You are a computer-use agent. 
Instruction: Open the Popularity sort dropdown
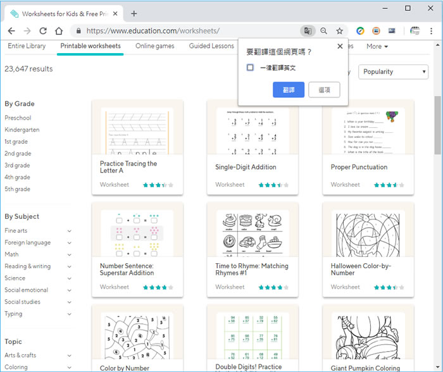(x=393, y=71)
